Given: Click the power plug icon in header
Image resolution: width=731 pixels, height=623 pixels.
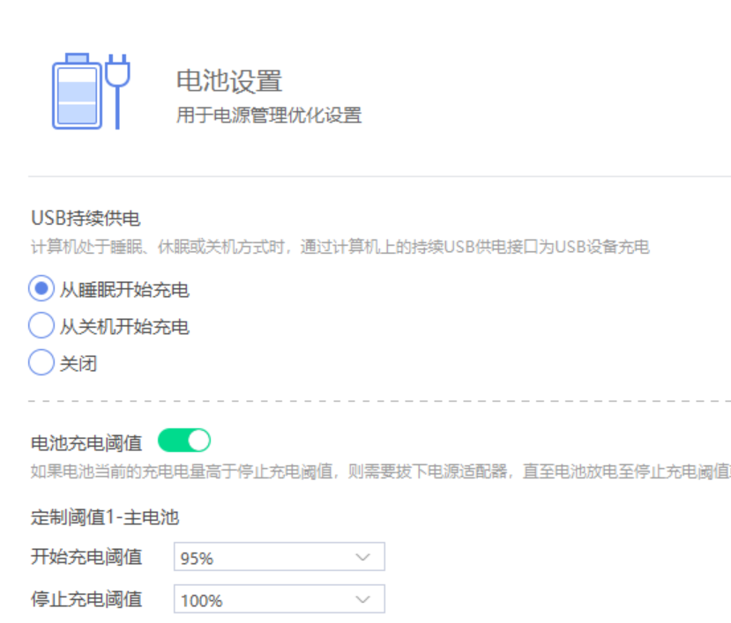Looking at the screenshot, I should [x=117, y=92].
